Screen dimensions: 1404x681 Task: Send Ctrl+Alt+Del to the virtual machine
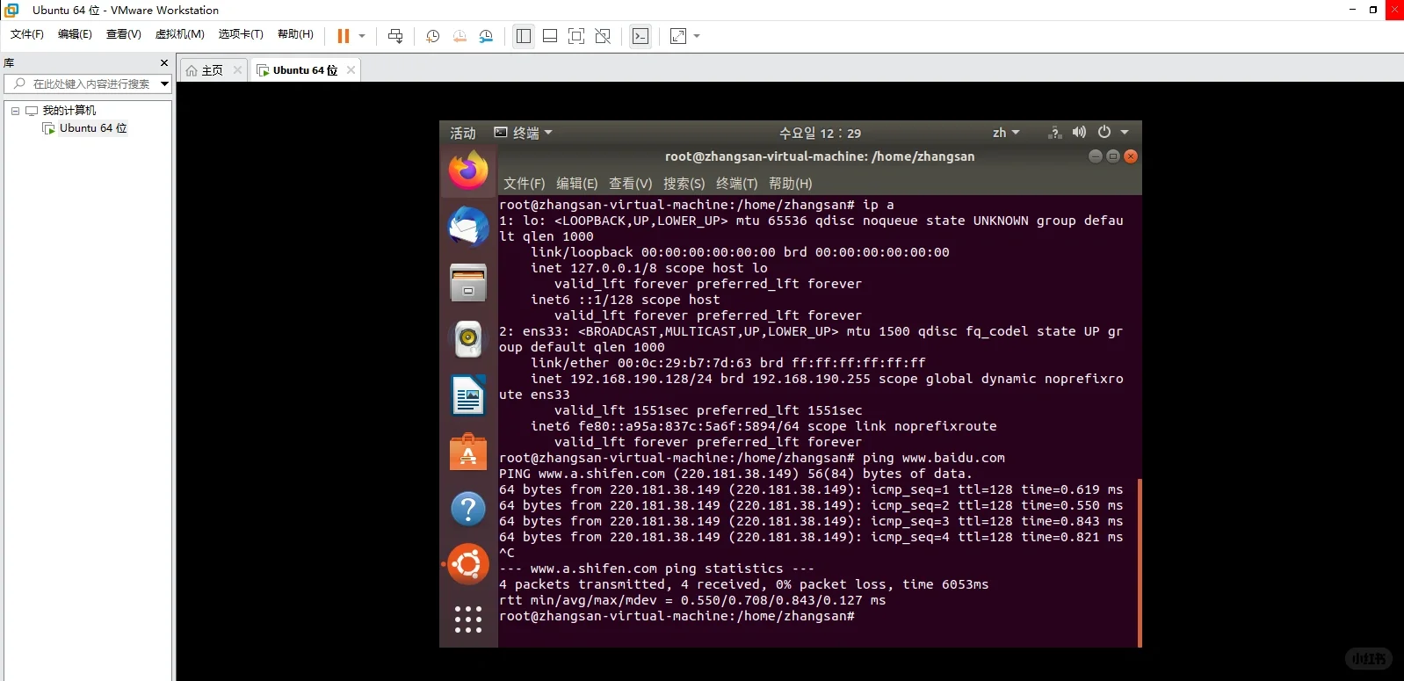coord(395,36)
